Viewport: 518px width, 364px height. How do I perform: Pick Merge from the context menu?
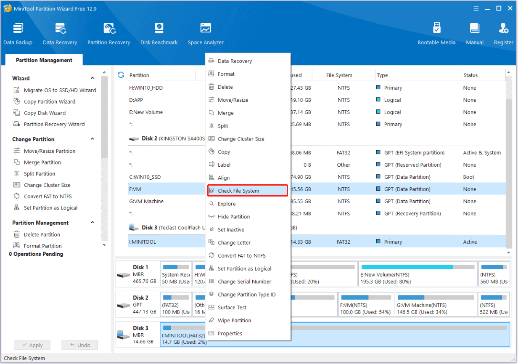(x=248, y=113)
